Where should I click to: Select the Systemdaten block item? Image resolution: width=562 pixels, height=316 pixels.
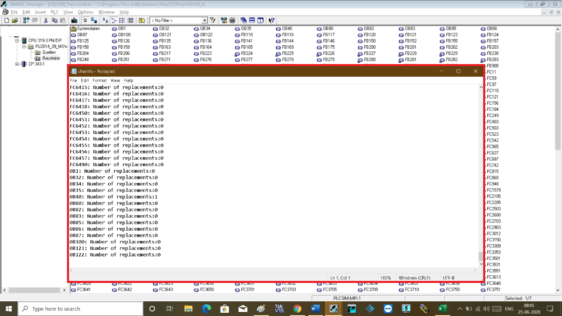(x=85, y=29)
